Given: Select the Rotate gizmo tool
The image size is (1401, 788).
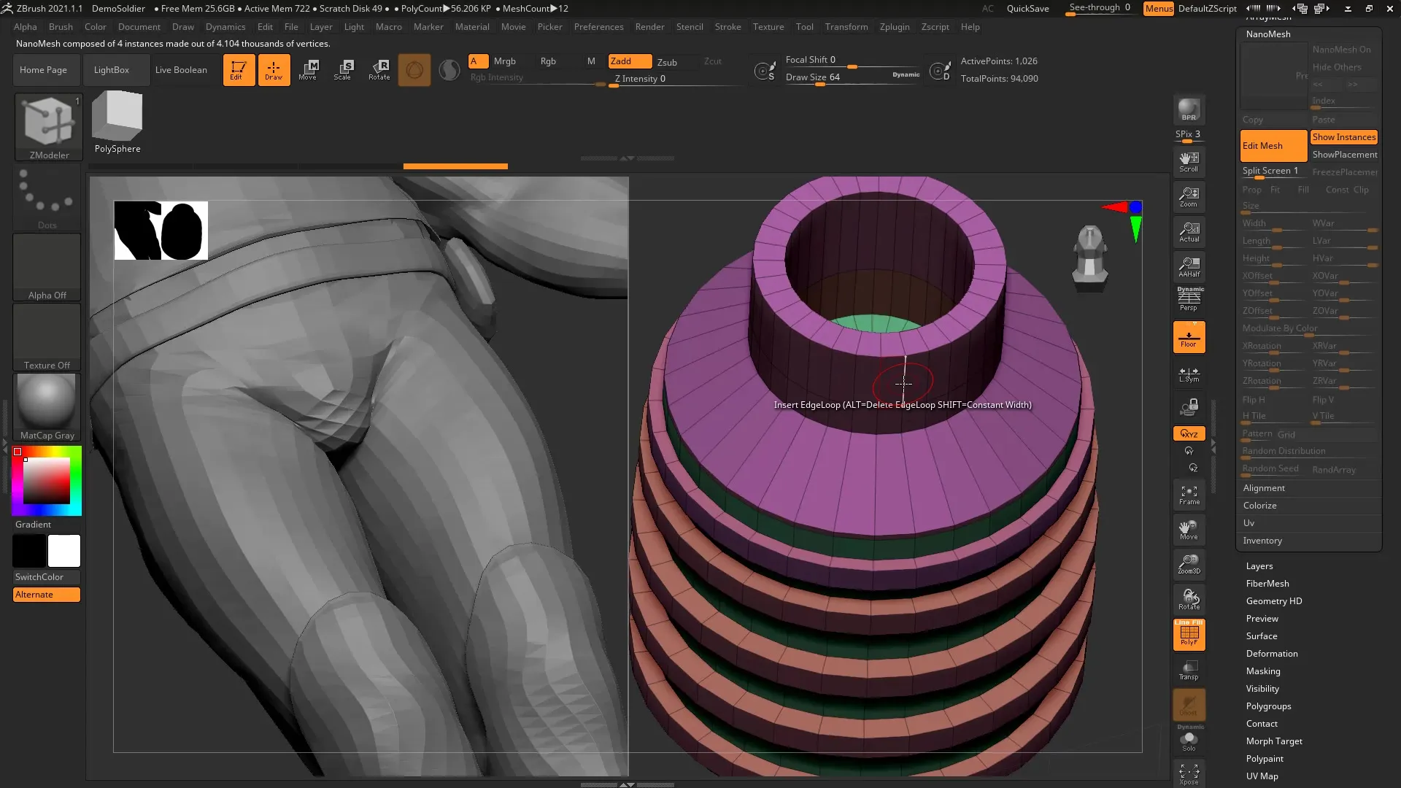Looking at the screenshot, I should 379,70.
